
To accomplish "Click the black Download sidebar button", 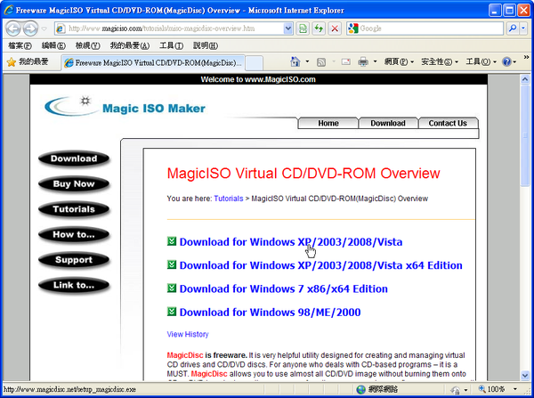I will click(x=74, y=158).
